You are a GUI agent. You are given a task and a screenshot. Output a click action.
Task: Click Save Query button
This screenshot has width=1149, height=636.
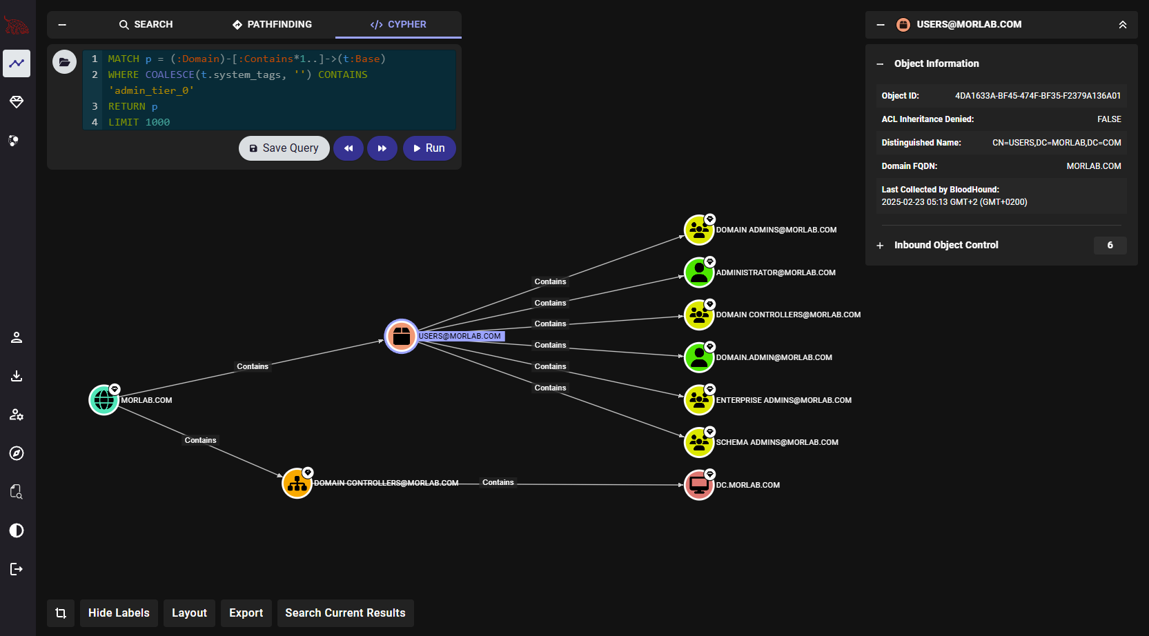coord(284,148)
